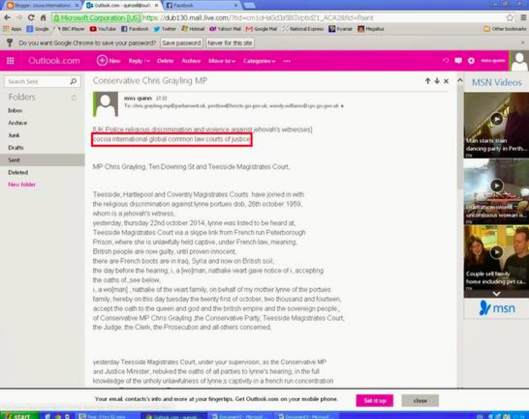Image resolution: width=529 pixels, height=419 pixels.
Task: Click the Reply button
Action: click(135, 61)
